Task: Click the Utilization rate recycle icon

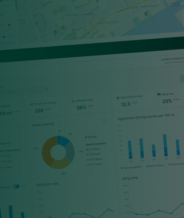Action: (x=73, y=101)
